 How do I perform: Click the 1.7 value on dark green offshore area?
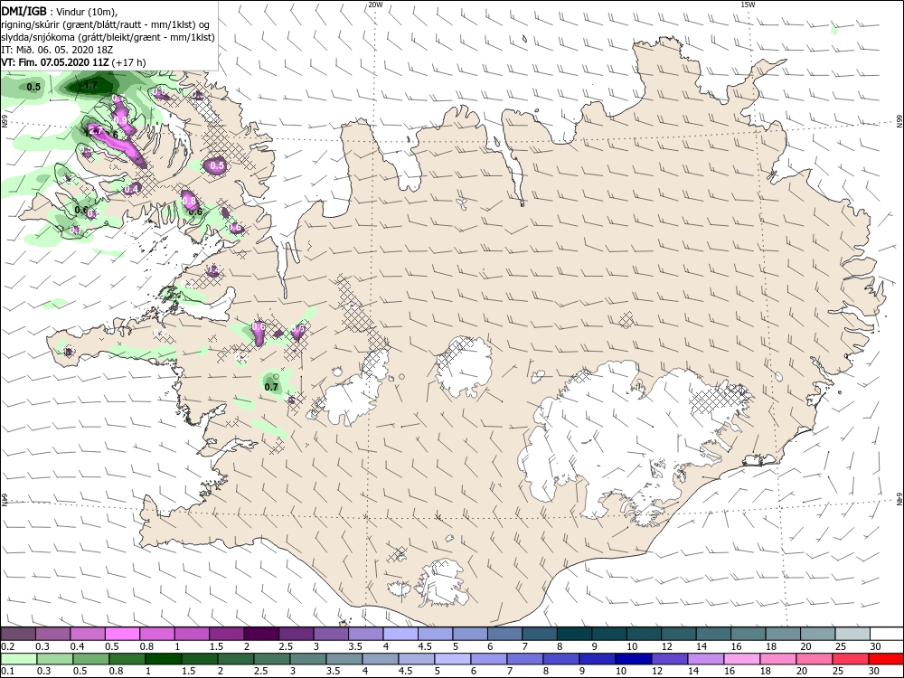point(91,86)
